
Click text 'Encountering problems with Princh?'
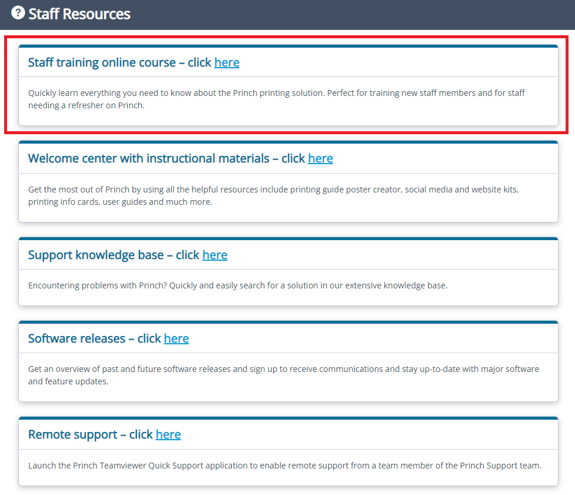(98, 285)
